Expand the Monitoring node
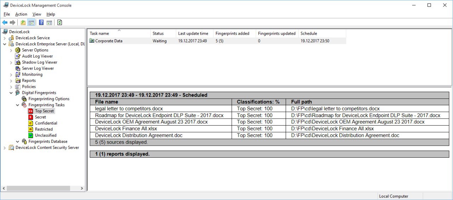This screenshot has width=453, height=200. (11, 74)
